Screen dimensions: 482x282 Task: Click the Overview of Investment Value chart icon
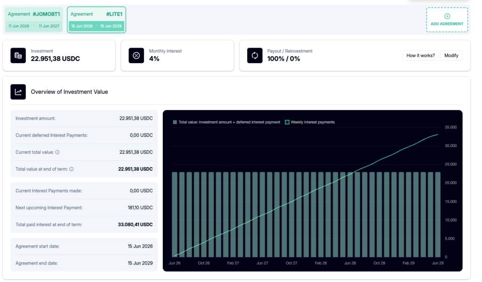[18, 92]
